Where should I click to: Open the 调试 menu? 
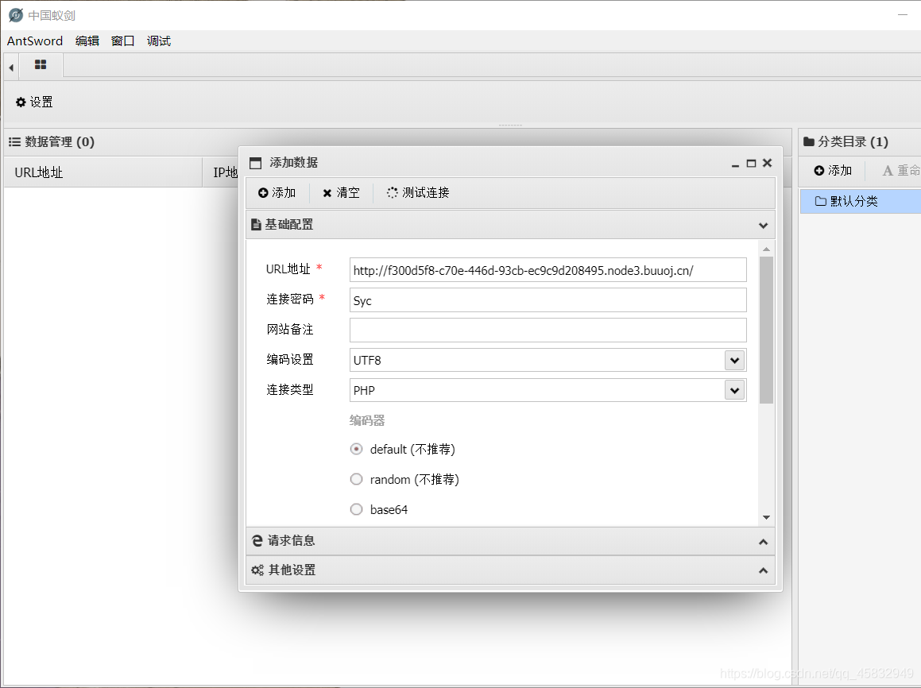[x=159, y=41]
